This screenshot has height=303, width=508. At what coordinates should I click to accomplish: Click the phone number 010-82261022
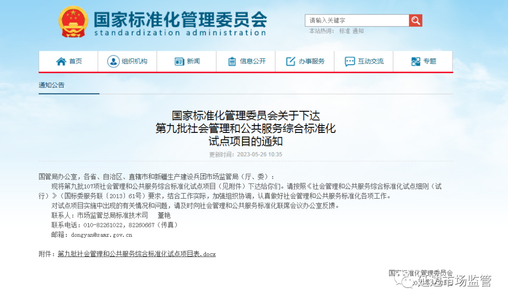tap(103, 225)
